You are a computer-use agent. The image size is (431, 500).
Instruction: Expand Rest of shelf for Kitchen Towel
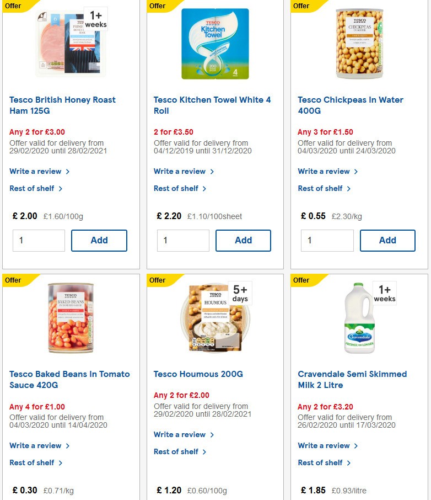click(177, 188)
